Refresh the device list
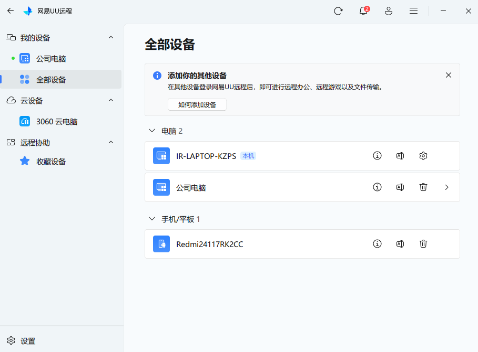 point(338,11)
